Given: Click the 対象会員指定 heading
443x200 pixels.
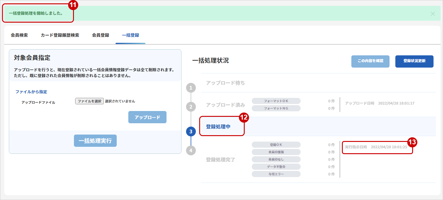Looking at the screenshot, I should point(32,57).
